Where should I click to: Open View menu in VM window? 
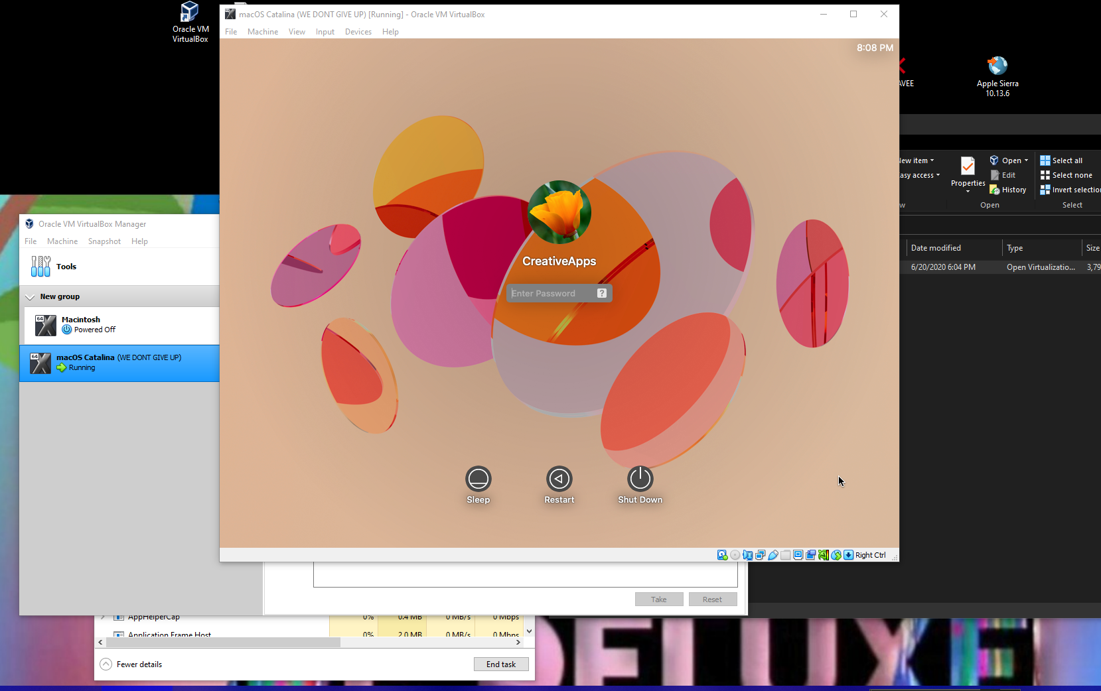(297, 32)
